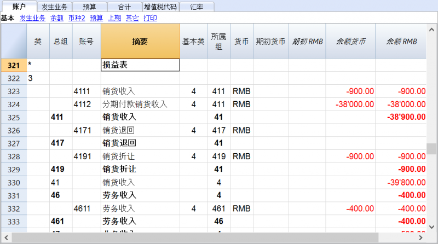Open the 打印 view link
This screenshot has width=438, height=244.
point(150,18)
